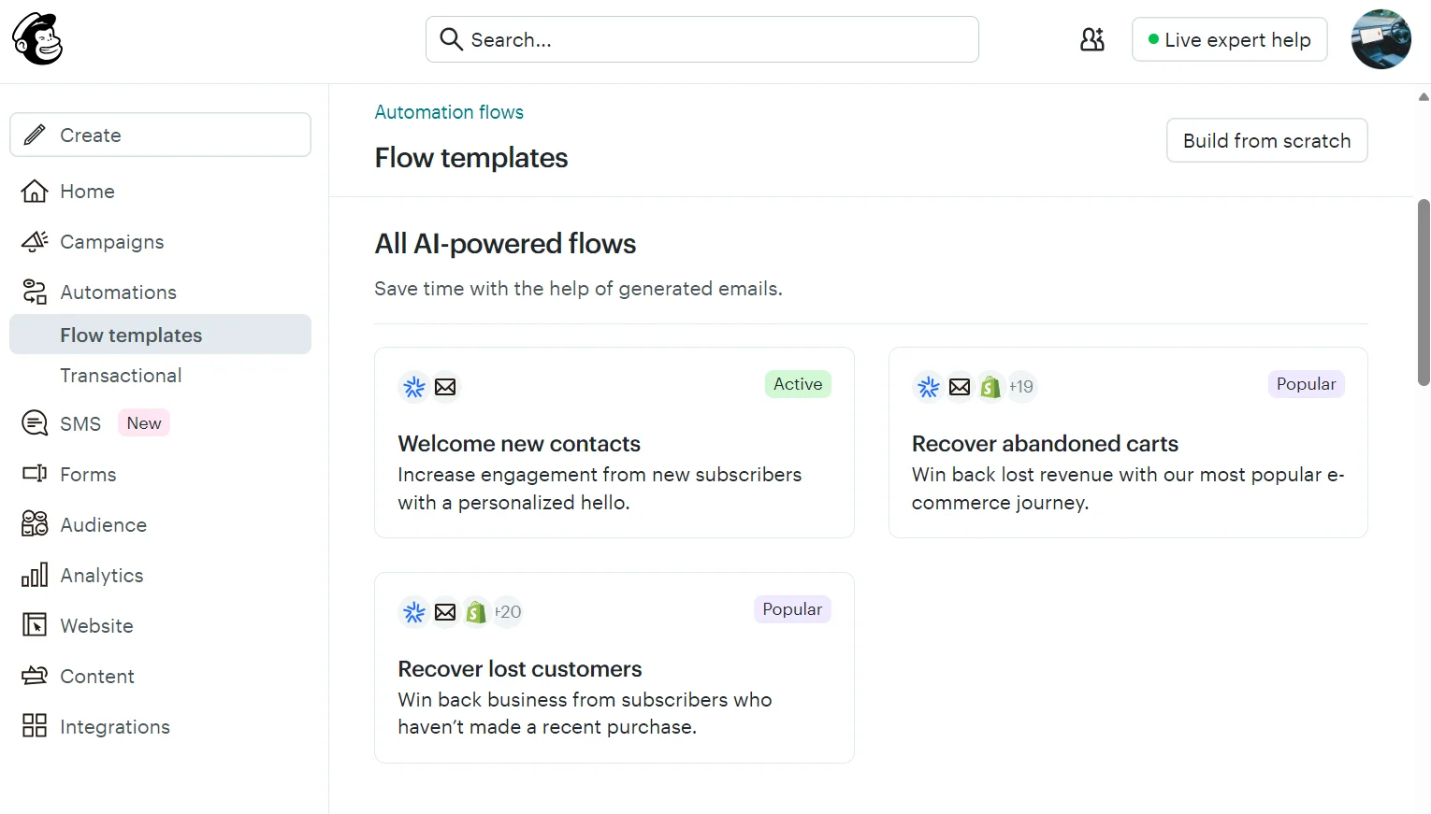This screenshot has width=1431, height=814.
Task: Click the Forms icon in sidebar
Action: tap(35, 474)
